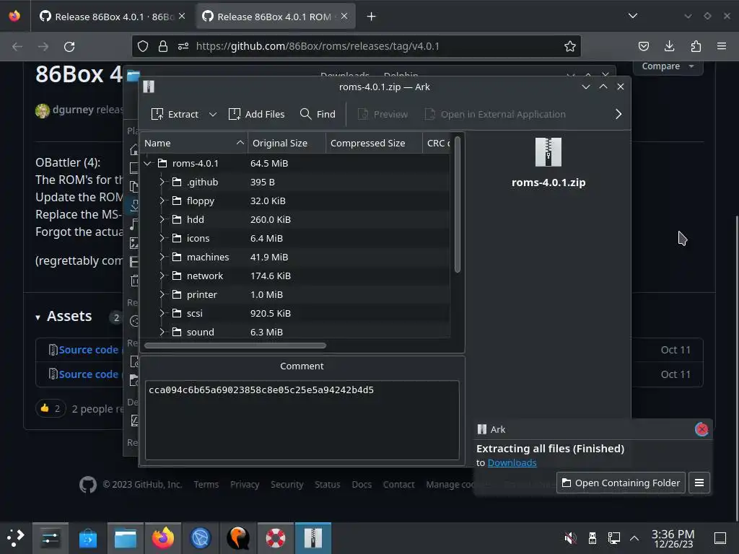Viewport: 739px width, 554px height.
Task: Show more Ark toolbar actions chevron
Action: (x=618, y=114)
